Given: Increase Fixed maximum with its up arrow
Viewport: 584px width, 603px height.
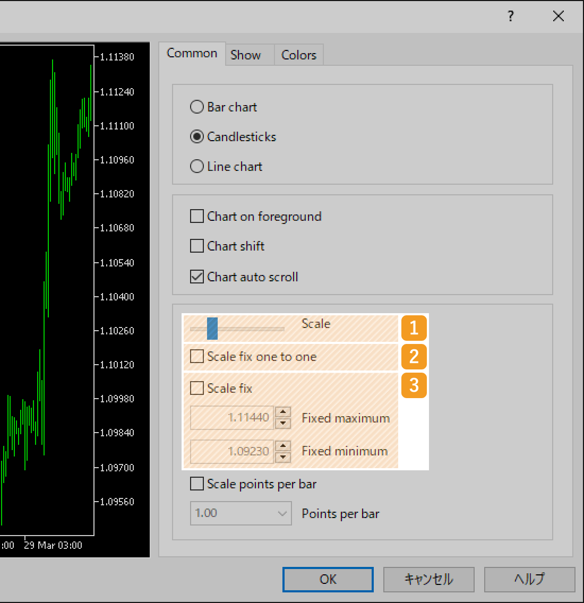Looking at the screenshot, I should (x=283, y=413).
